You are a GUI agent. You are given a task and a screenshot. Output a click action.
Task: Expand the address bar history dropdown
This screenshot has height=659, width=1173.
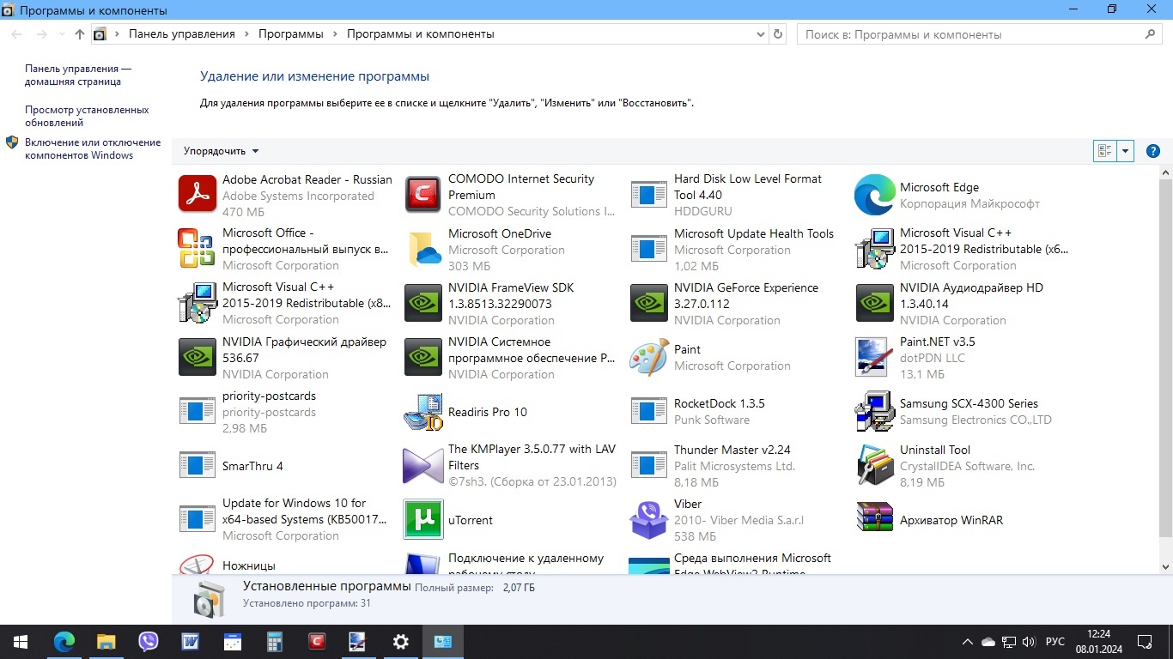click(x=761, y=34)
